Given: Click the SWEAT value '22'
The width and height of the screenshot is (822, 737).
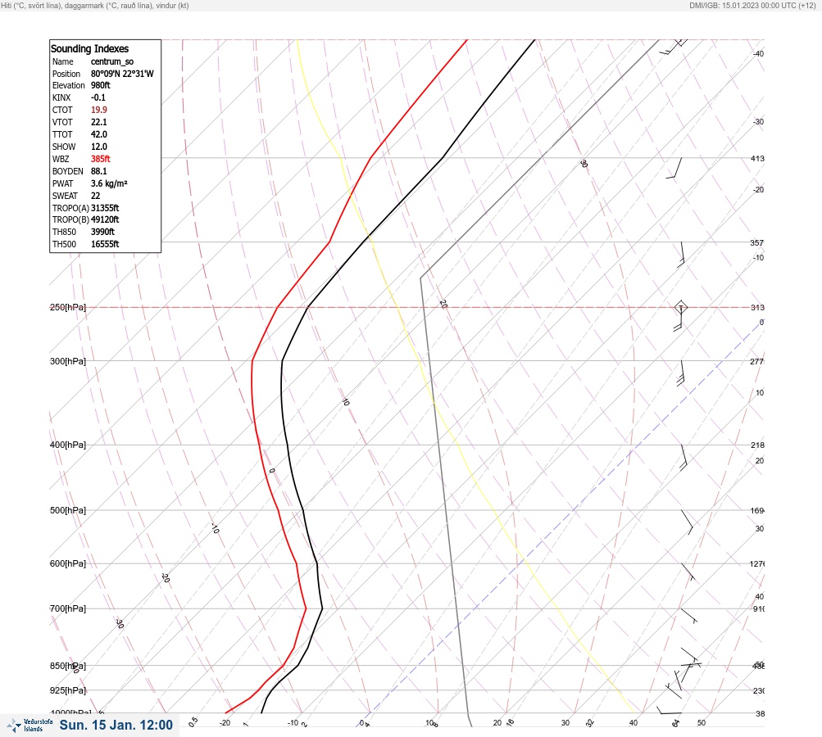Looking at the screenshot, I should click(95, 196).
